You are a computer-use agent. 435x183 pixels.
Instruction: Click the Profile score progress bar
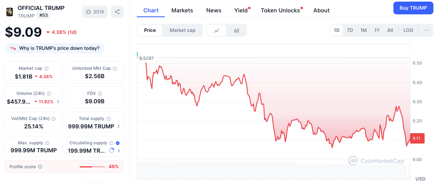pyautogui.click(x=92, y=167)
